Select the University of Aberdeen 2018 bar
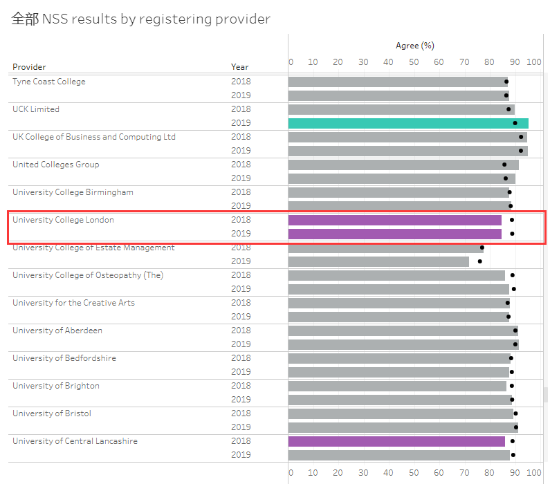This screenshot has width=550, height=484. click(x=403, y=331)
